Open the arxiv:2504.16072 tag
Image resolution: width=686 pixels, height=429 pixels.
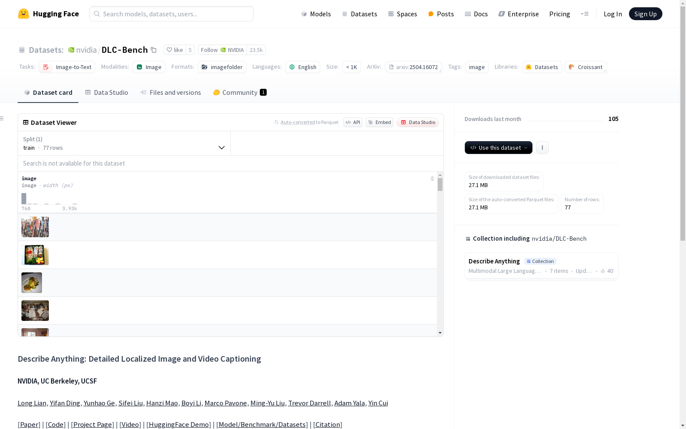click(413, 67)
